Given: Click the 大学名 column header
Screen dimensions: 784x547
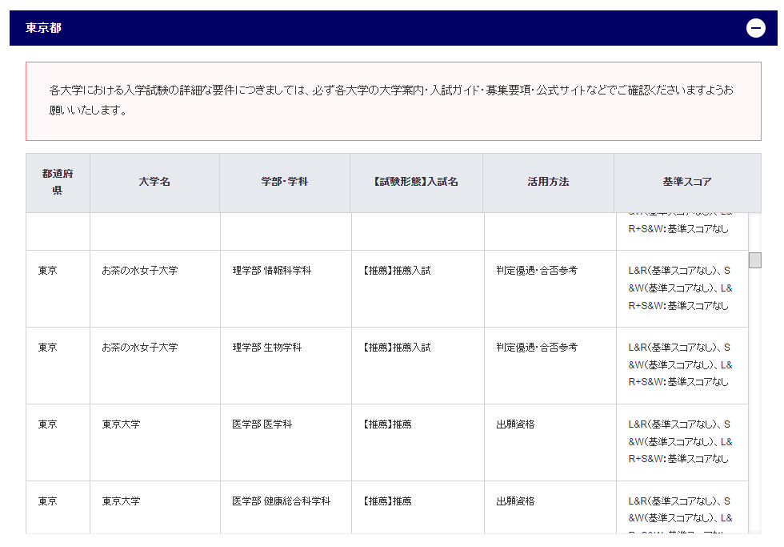Looking at the screenshot, I should pyautogui.click(x=154, y=182).
